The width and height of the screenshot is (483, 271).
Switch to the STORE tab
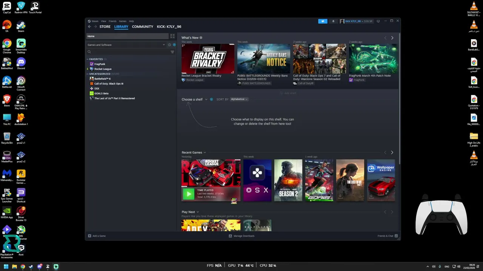[105, 27]
